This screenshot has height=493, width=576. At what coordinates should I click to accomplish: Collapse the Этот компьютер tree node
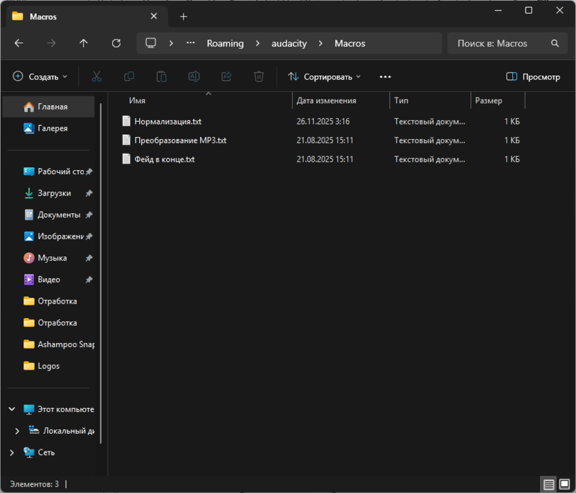point(12,409)
